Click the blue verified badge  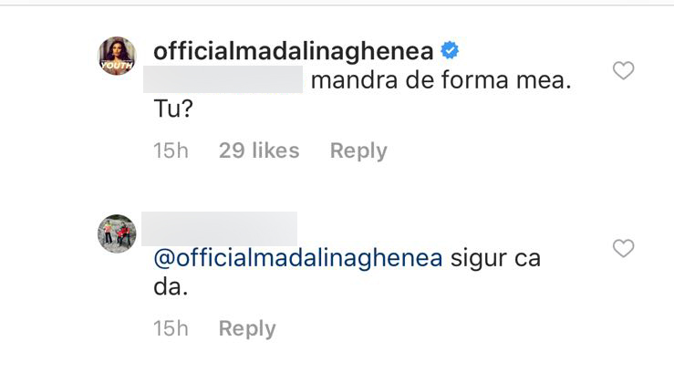click(448, 52)
